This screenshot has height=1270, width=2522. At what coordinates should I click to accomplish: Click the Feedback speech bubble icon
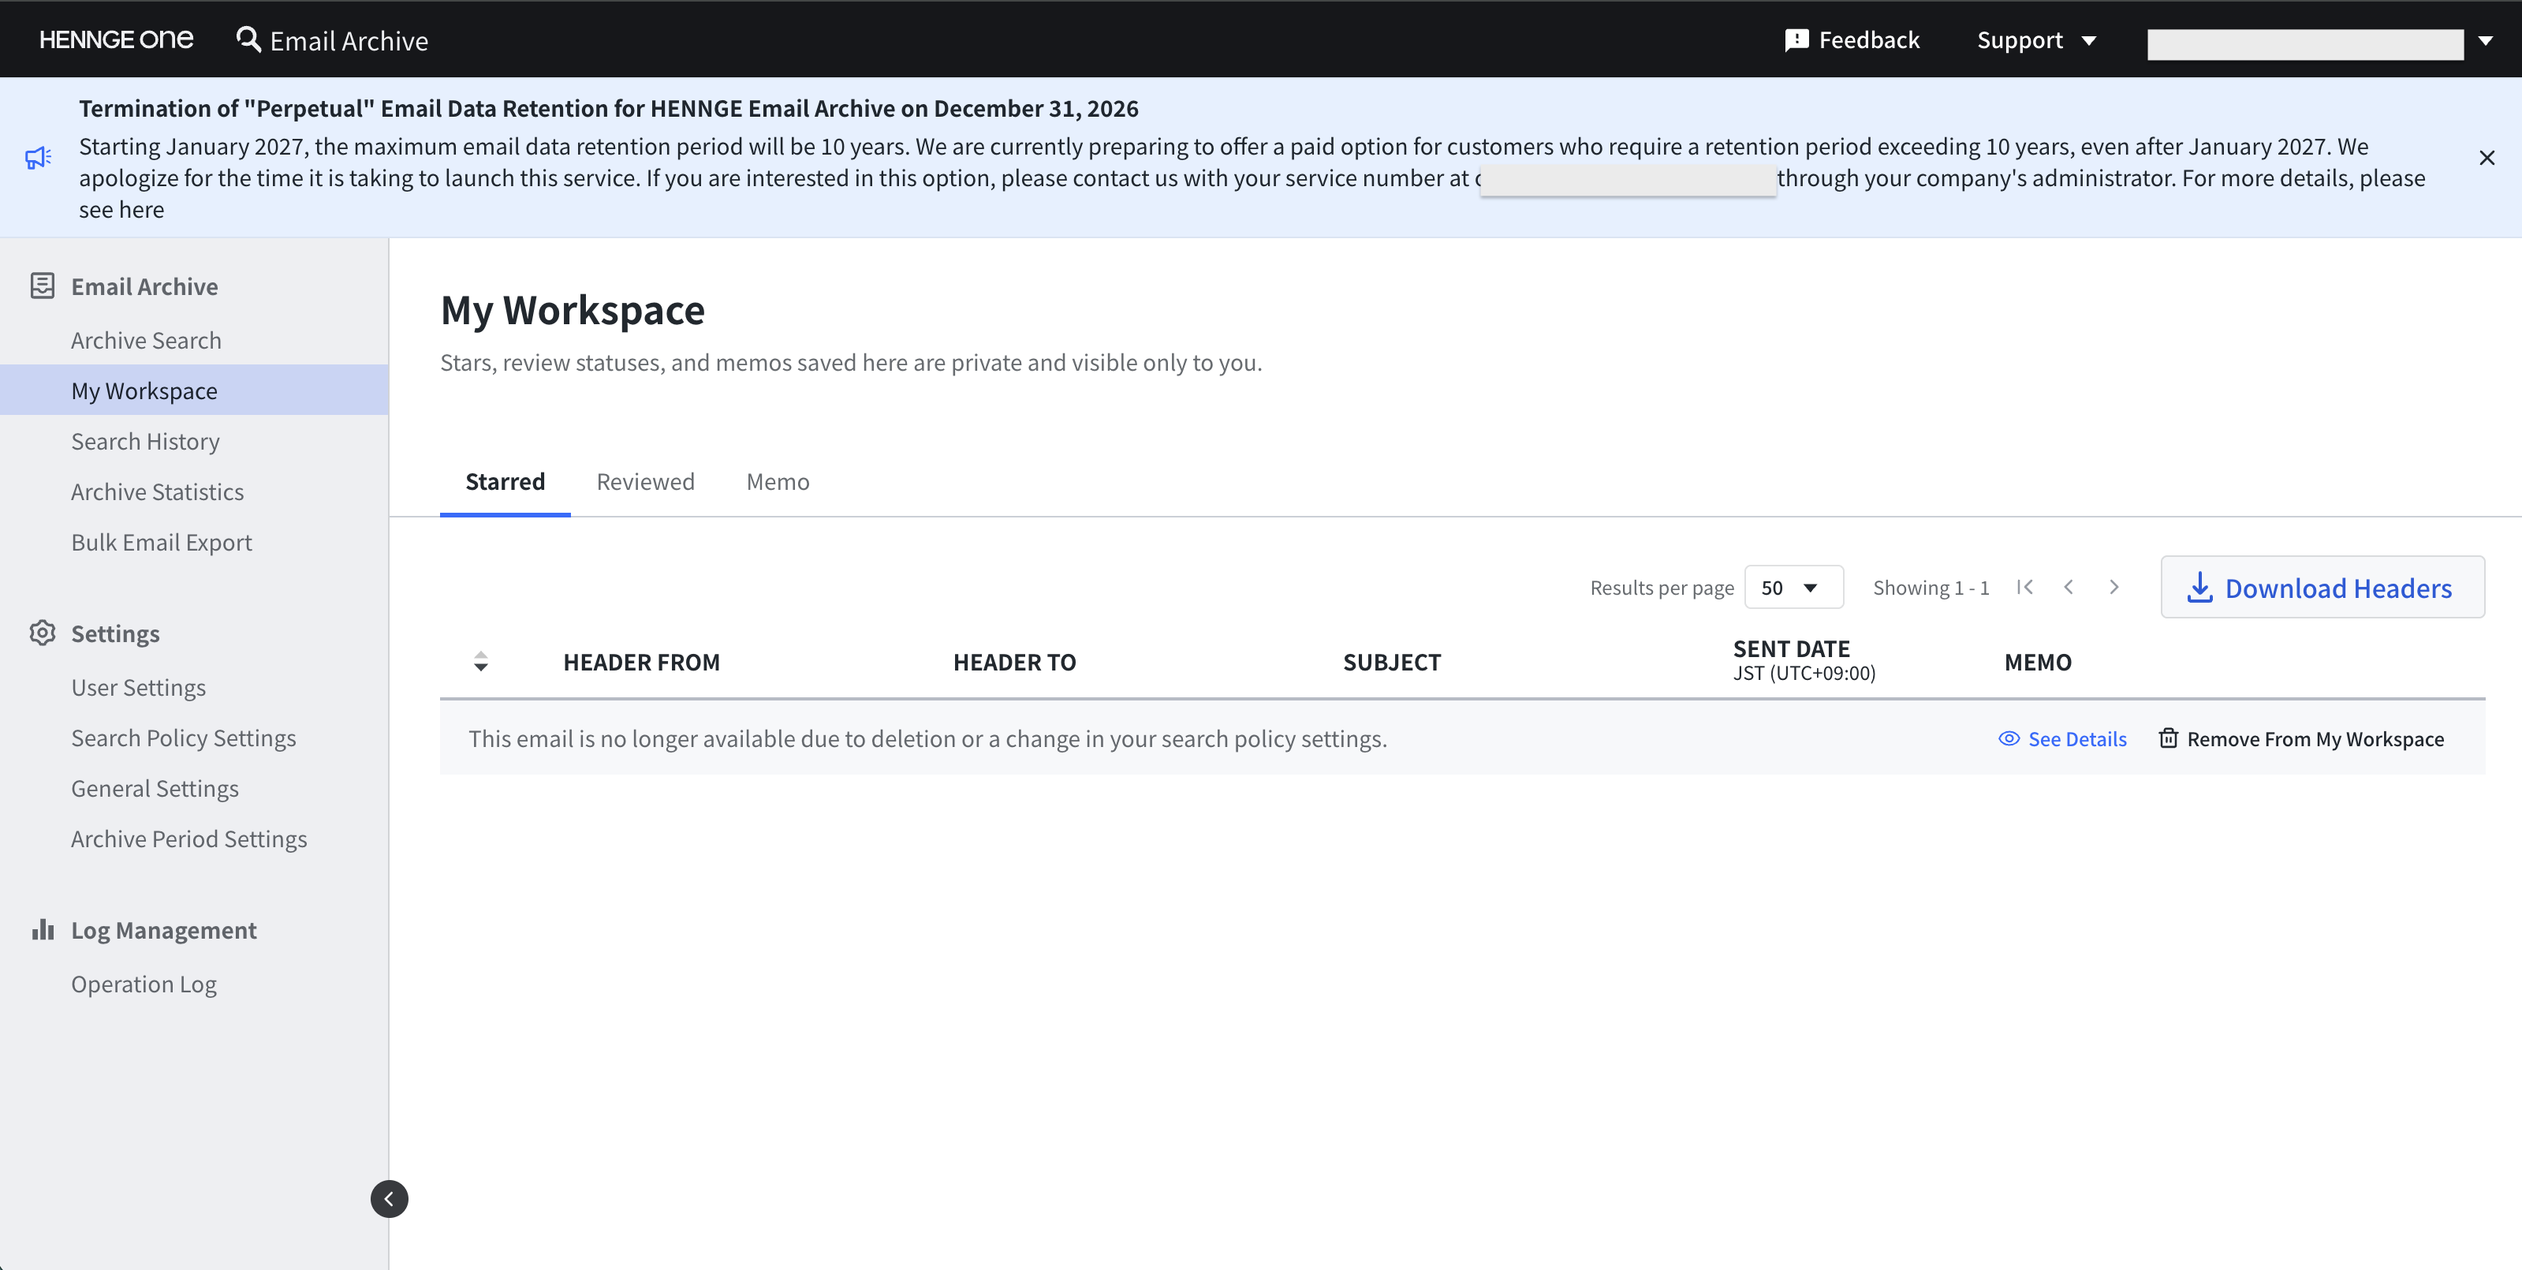[1796, 40]
